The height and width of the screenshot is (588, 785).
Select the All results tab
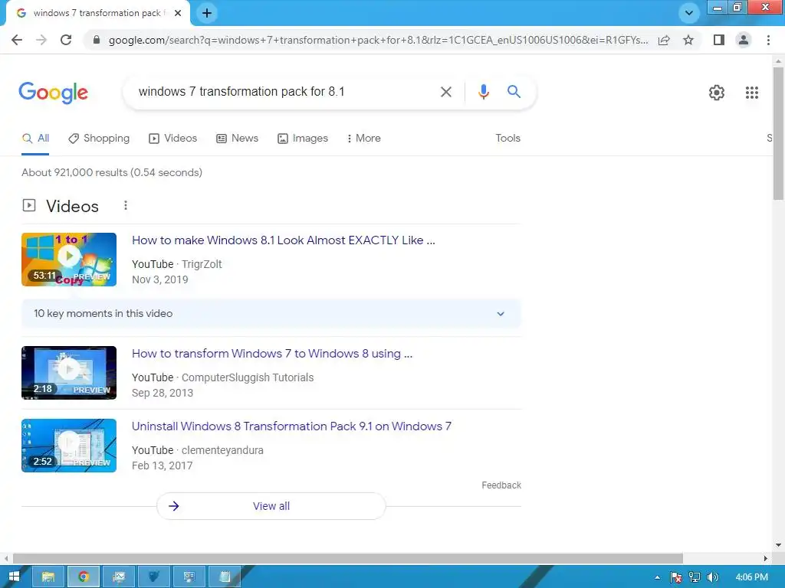tap(35, 139)
